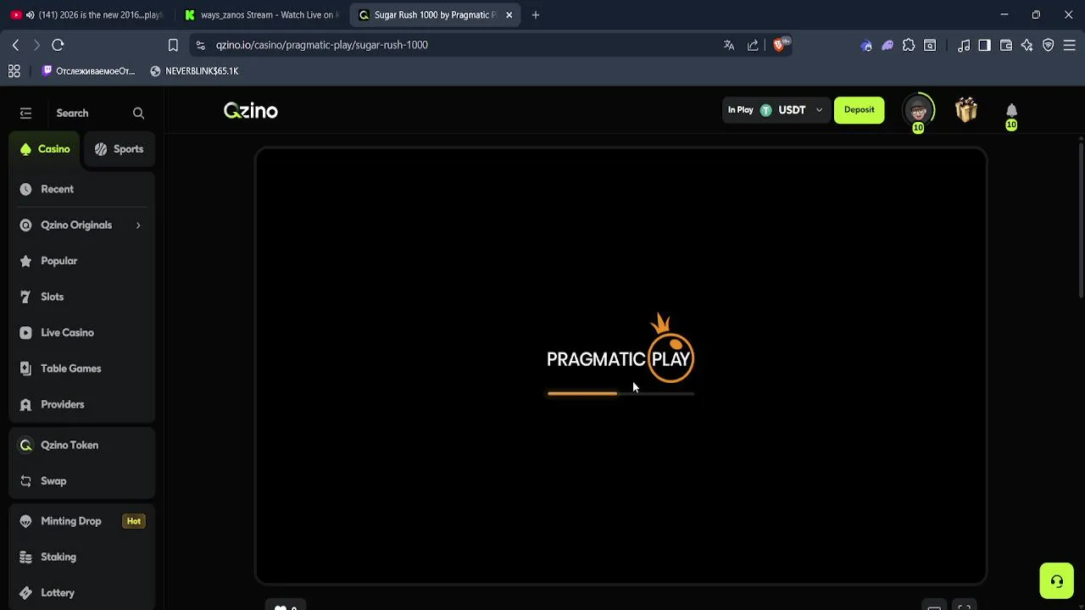The height and width of the screenshot is (610, 1085).
Task: Click the Recent clock icon
Action: pos(25,189)
